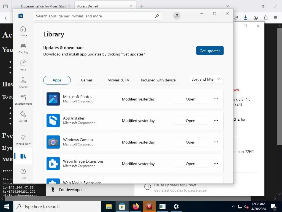
Task: Open Webp Image Extensions from Library
Action: click(191, 164)
